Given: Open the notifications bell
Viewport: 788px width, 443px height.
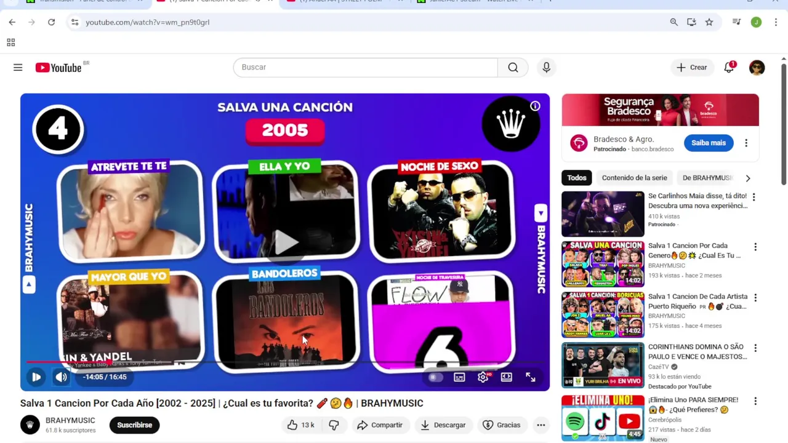Looking at the screenshot, I should pos(729,67).
